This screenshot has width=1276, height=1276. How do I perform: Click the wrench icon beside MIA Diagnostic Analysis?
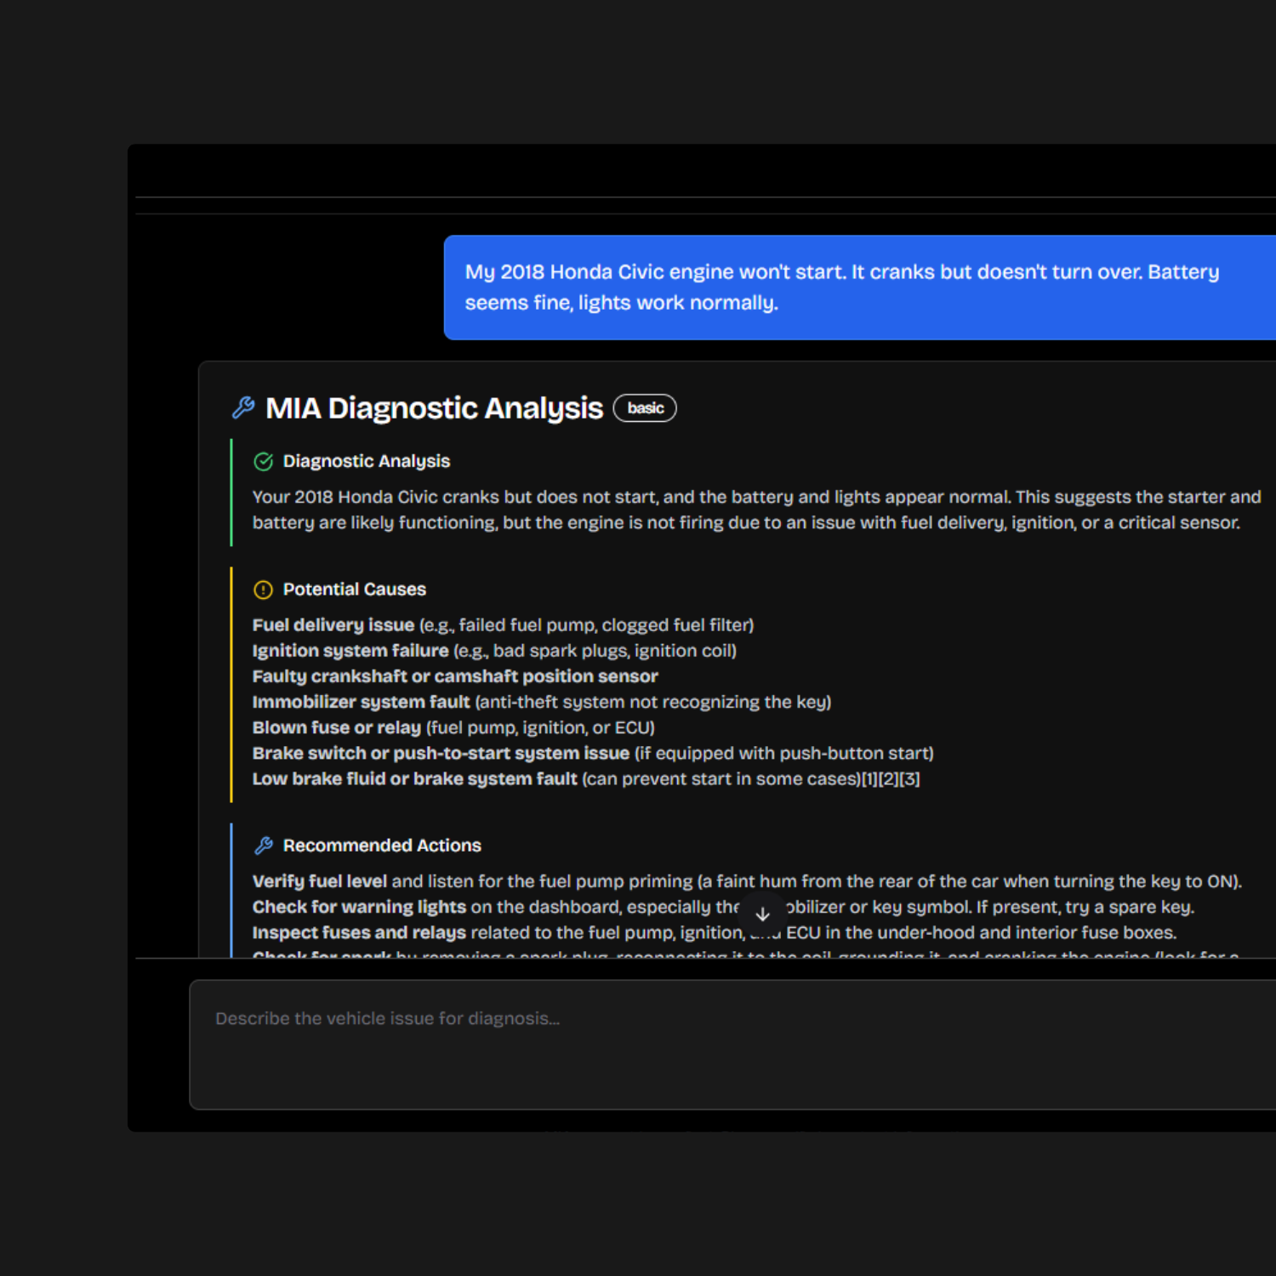click(x=243, y=408)
